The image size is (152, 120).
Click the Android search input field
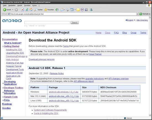pyautogui.click(x=47, y=22)
